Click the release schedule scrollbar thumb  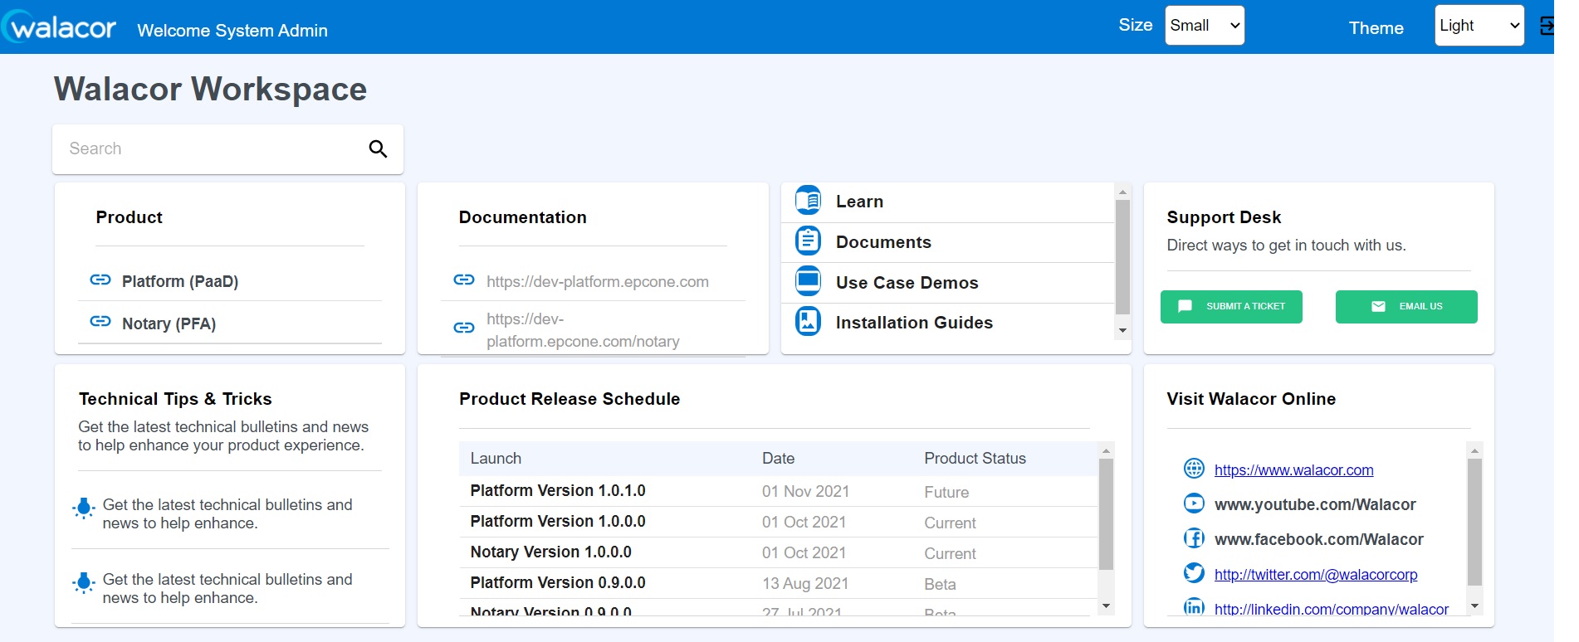pos(1106,514)
